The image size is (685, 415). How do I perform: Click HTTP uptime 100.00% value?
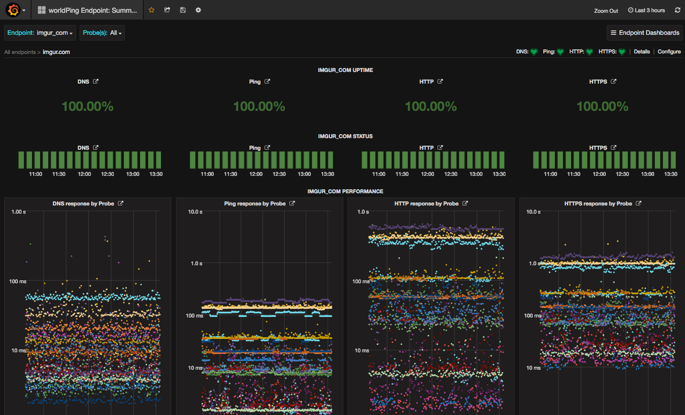coord(431,106)
